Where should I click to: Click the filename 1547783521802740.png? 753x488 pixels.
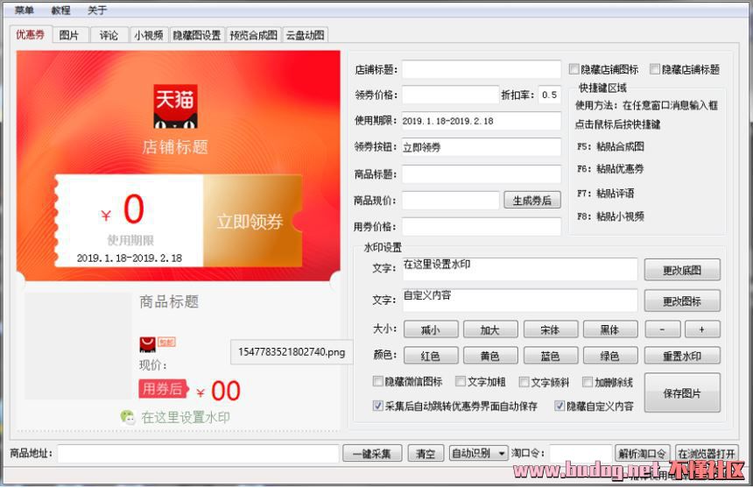[x=292, y=352]
